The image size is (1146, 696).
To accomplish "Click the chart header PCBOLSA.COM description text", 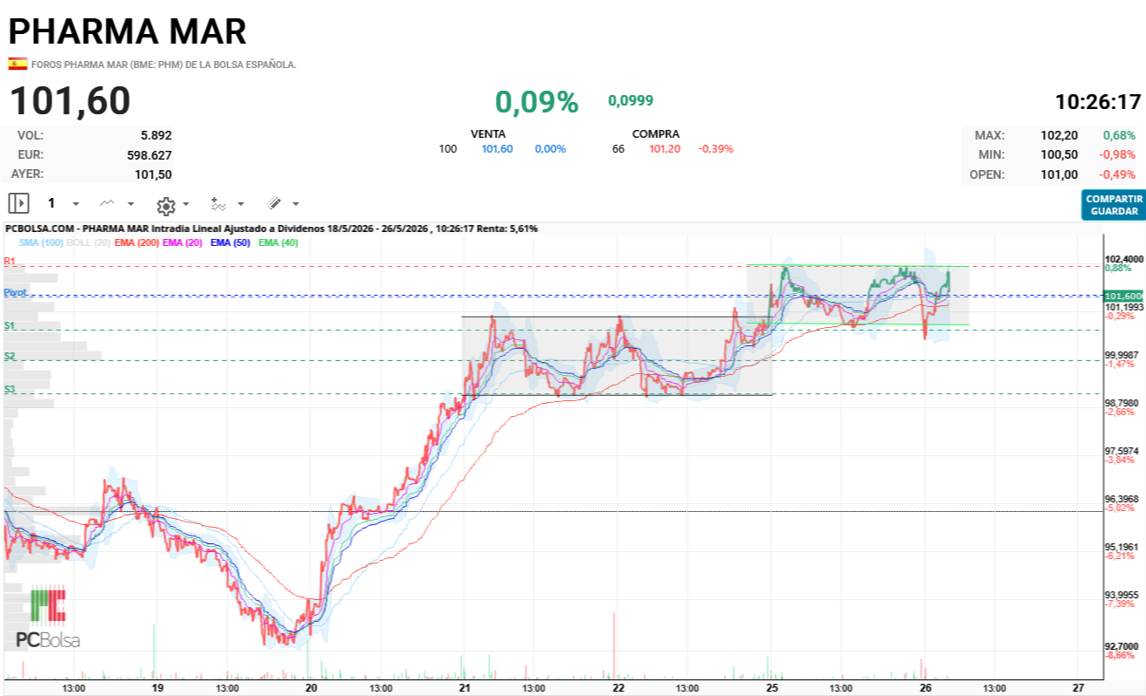I will pyautogui.click(x=271, y=229).
